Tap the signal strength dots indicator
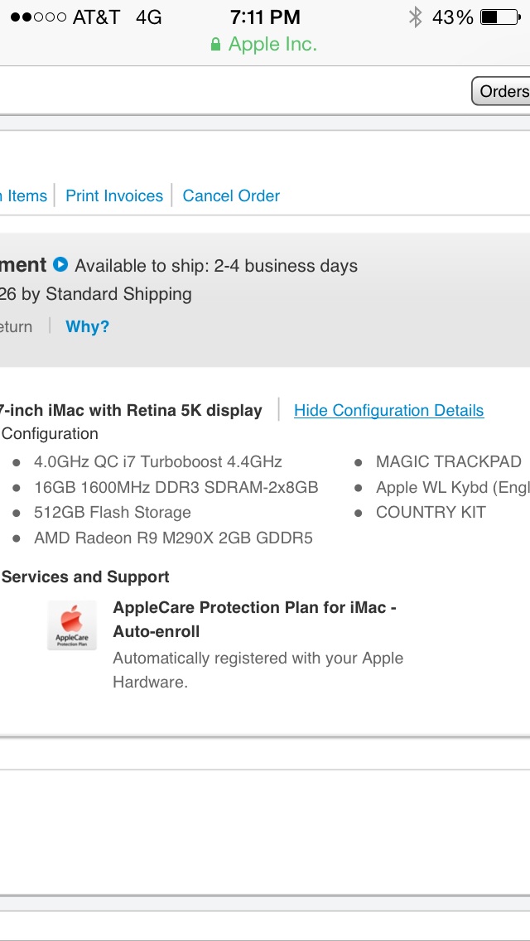The height and width of the screenshot is (941, 530). pyautogui.click(x=38, y=17)
